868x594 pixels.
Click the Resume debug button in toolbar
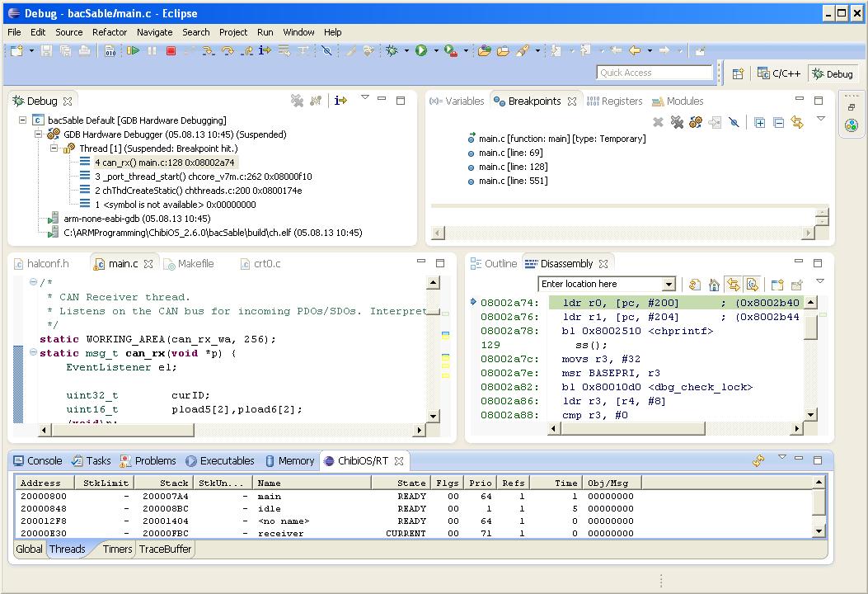133,51
